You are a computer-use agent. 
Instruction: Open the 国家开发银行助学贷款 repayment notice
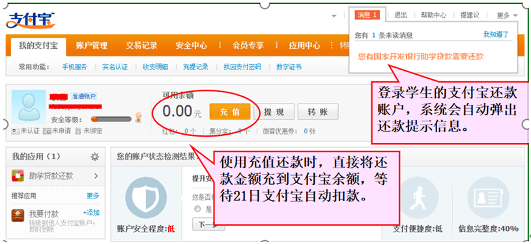pyautogui.click(x=421, y=57)
